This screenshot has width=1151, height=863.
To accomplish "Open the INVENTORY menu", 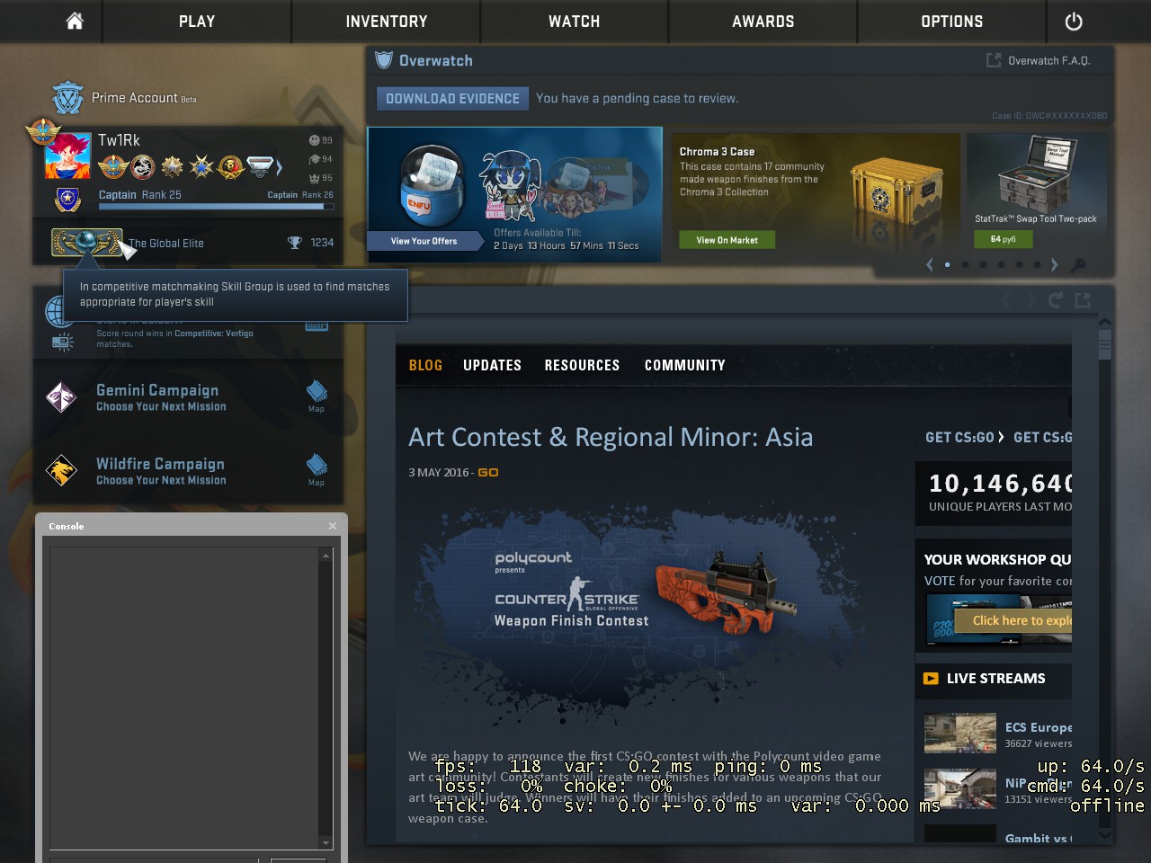I will pos(387,22).
